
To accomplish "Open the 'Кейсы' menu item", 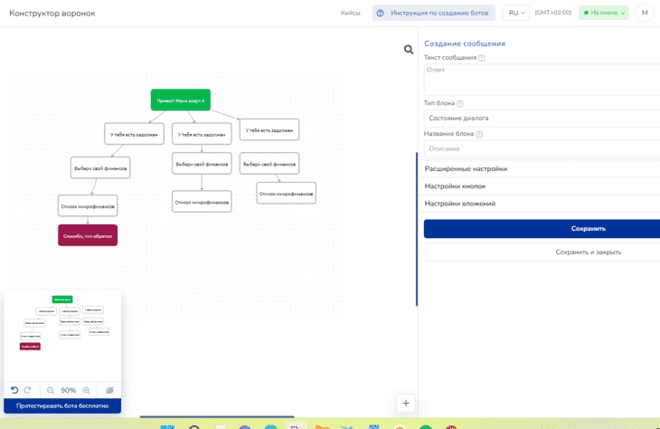I will click(350, 13).
